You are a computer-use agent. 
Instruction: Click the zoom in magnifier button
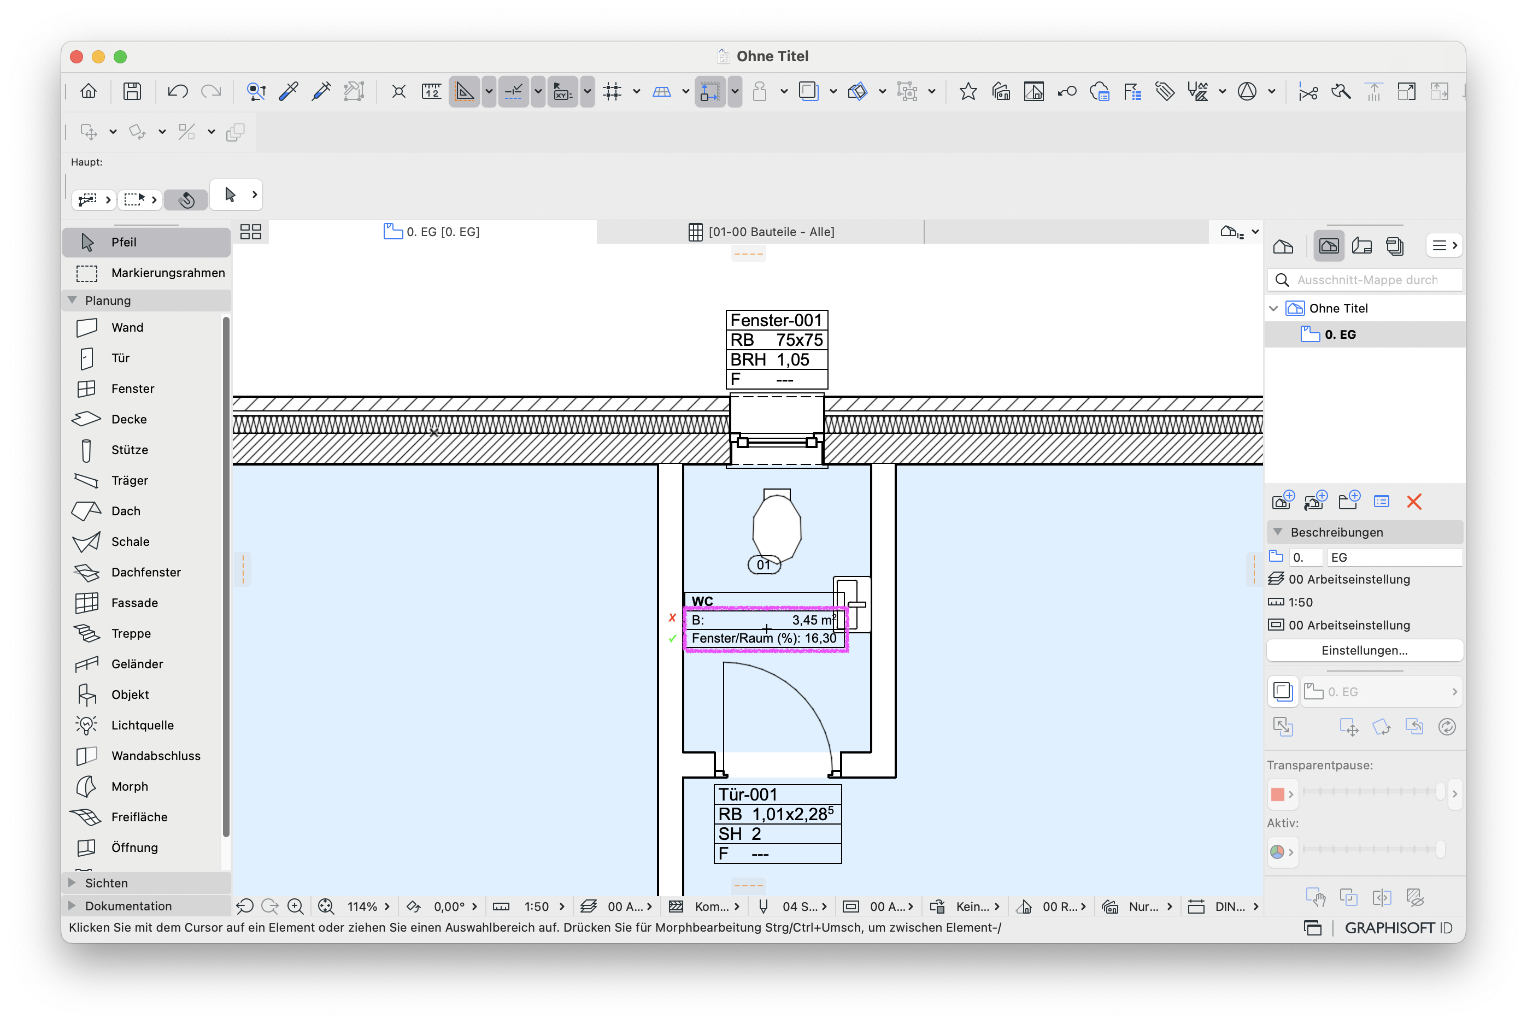[295, 907]
